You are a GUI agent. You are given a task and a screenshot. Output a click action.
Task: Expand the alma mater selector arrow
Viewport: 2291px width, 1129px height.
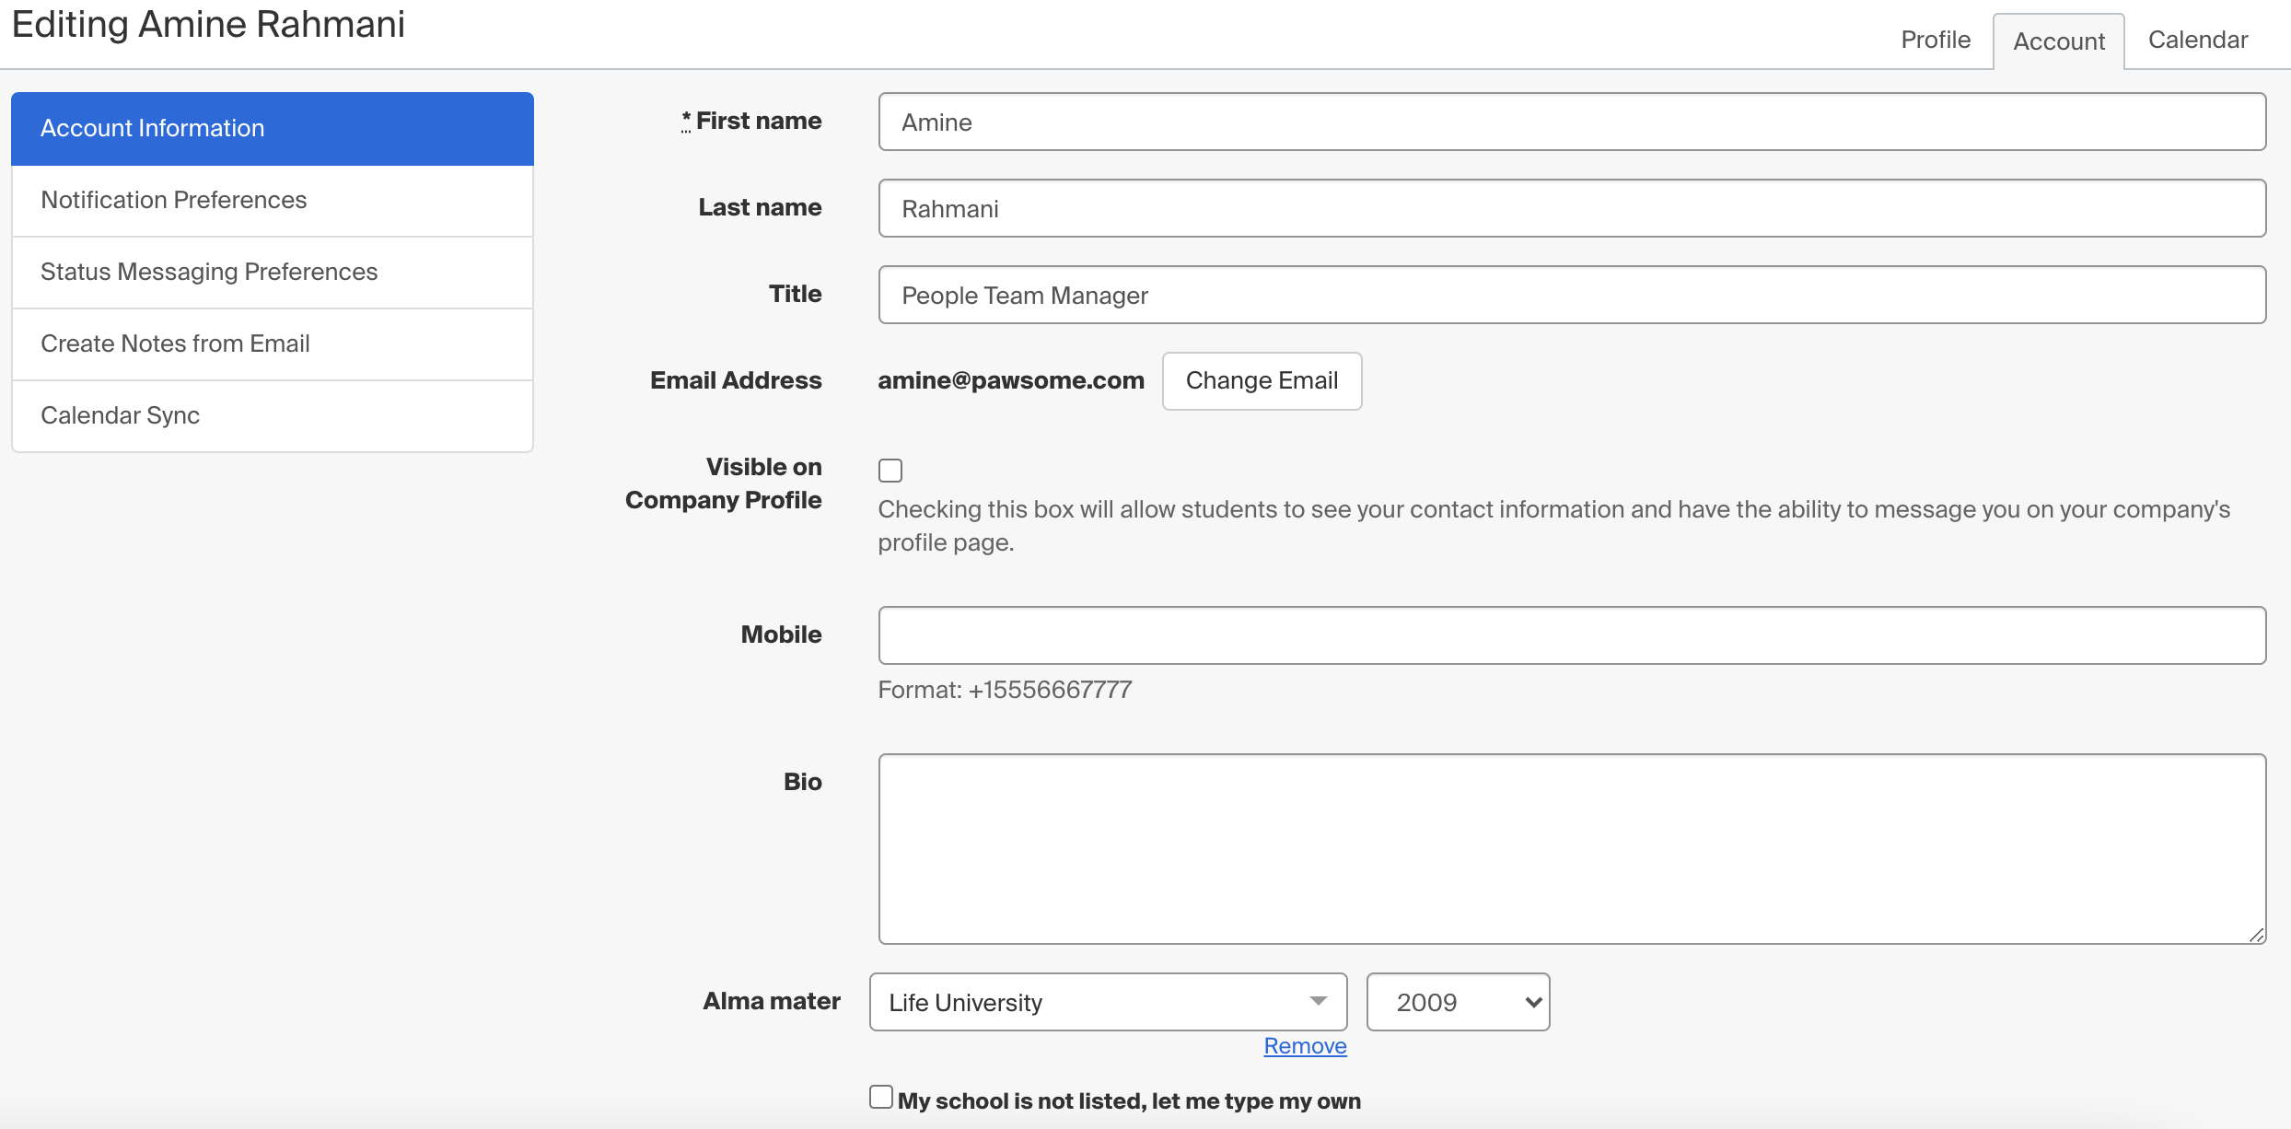[x=1319, y=1002]
